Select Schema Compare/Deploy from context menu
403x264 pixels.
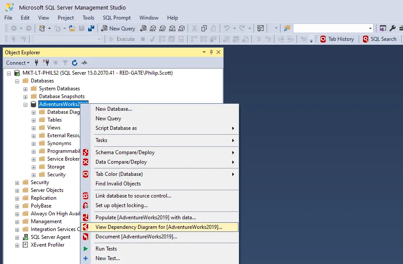pos(126,152)
